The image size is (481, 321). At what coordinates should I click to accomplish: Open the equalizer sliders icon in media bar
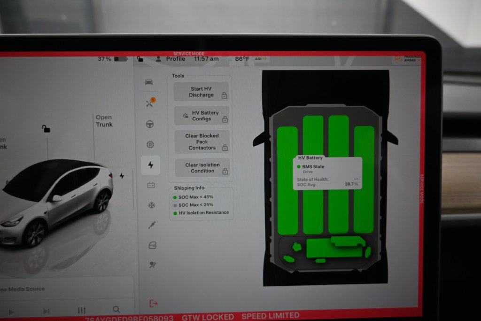click(82, 310)
